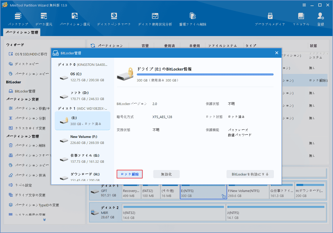Select ソフト (D:) drive in BitLocker list
Viewport: 333px width, 233px height.
[x=82, y=96]
